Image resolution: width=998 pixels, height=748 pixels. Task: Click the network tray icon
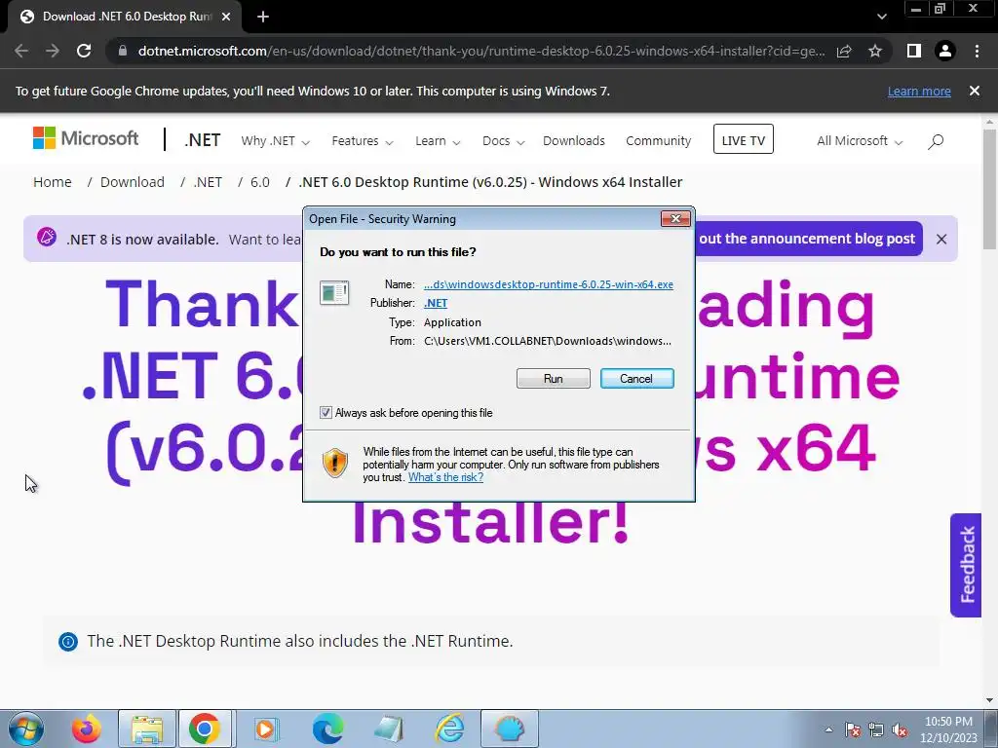tap(876, 730)
